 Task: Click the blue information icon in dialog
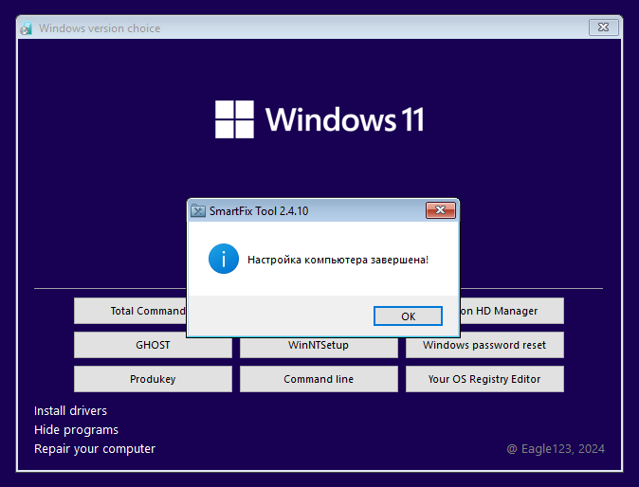[x=224, y=259]
